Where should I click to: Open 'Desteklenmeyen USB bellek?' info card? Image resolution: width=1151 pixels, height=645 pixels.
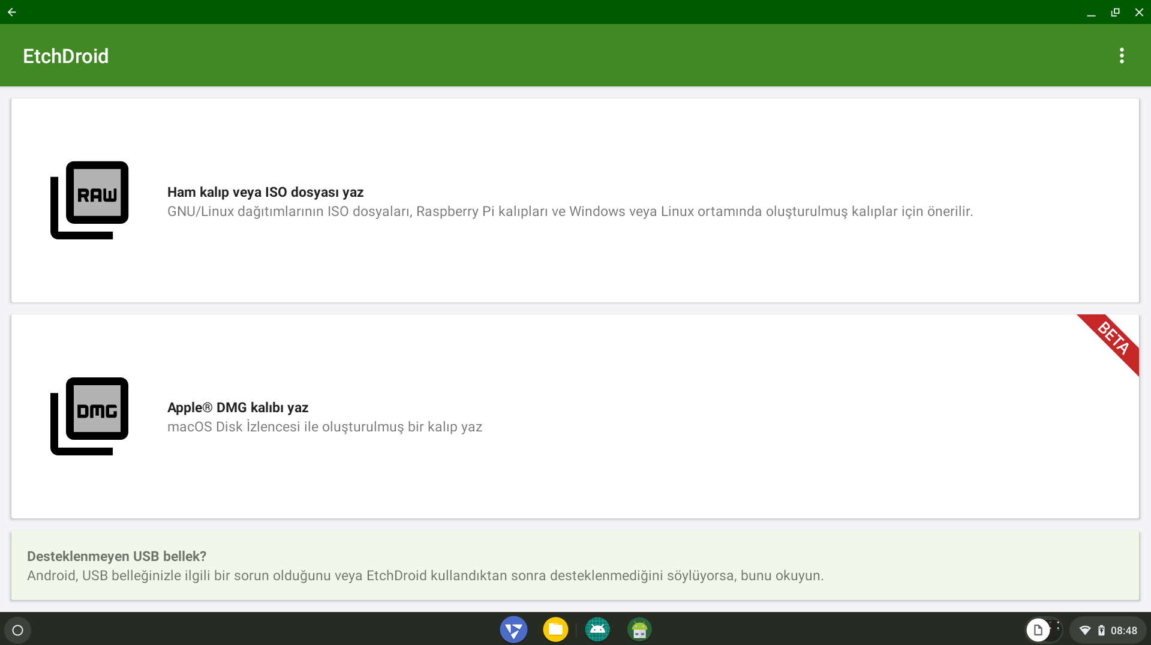[575, 565]
